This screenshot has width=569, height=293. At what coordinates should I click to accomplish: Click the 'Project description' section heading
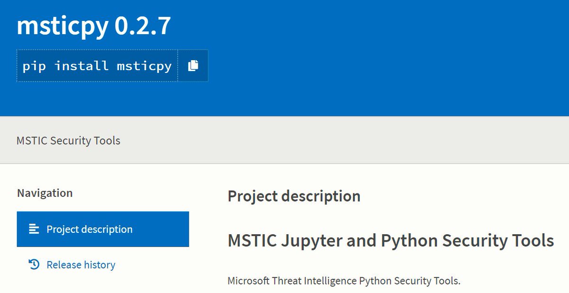294,196
